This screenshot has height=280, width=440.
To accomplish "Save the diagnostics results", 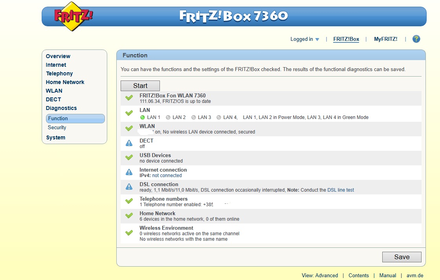I will coord(402,257).
